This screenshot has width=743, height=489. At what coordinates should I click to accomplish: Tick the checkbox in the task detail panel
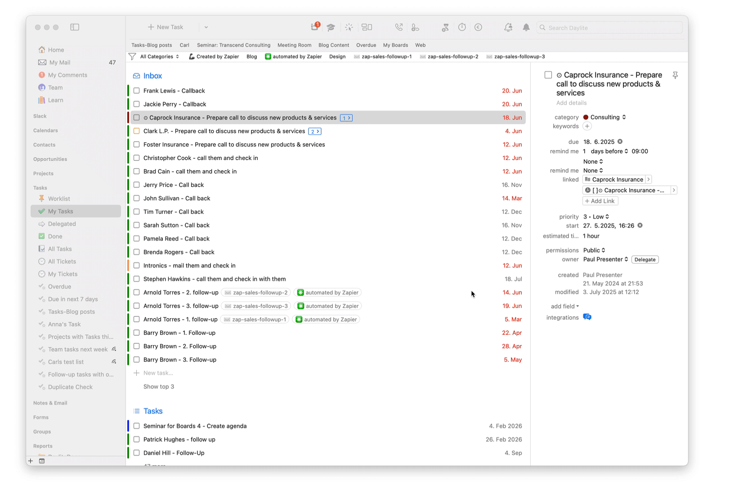548,75
